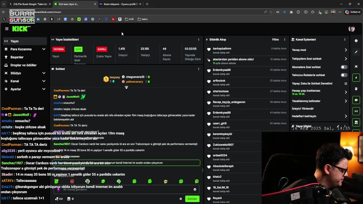The width and height of the screenshot is (363, 204).
Task: Open the hamburger menu next to Kick logo
Action: [7, 29]
